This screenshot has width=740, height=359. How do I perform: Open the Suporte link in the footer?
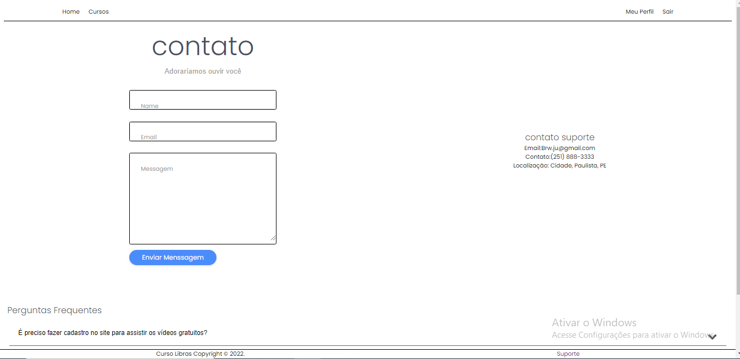coord(568,354)
